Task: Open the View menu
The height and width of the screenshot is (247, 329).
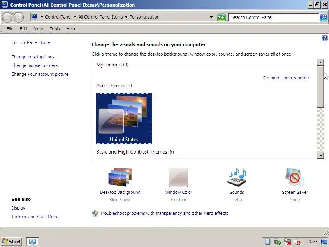Action: coord(38,29)
